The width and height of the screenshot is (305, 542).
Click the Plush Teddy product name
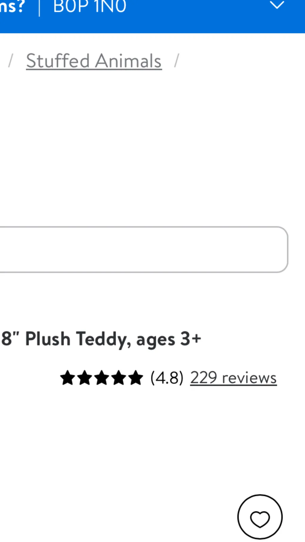pyautogui.click(x=77, y=339)
